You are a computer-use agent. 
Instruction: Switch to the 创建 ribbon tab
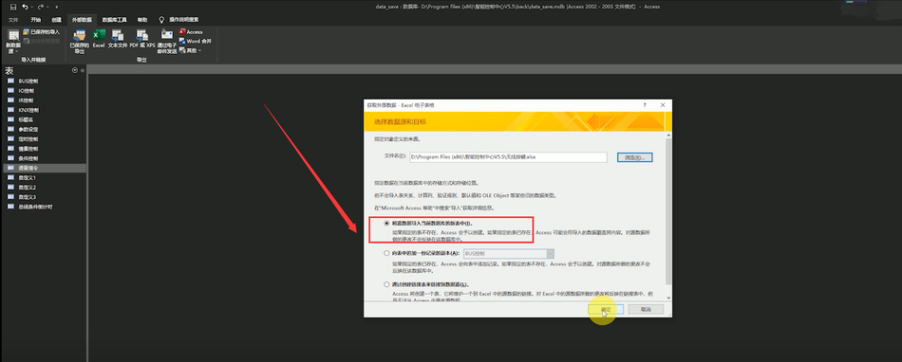coord(56,20)
